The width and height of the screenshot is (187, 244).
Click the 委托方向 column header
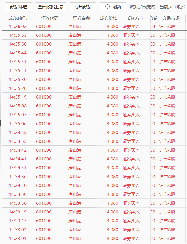point(135,18)
